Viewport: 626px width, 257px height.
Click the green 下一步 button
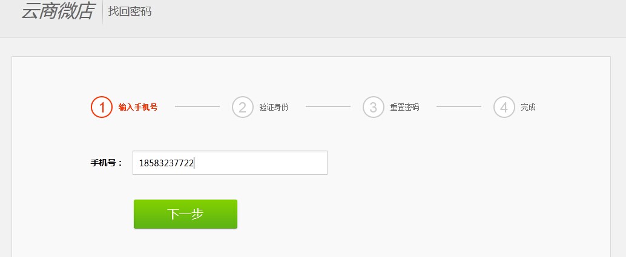[x=185, y=214]
